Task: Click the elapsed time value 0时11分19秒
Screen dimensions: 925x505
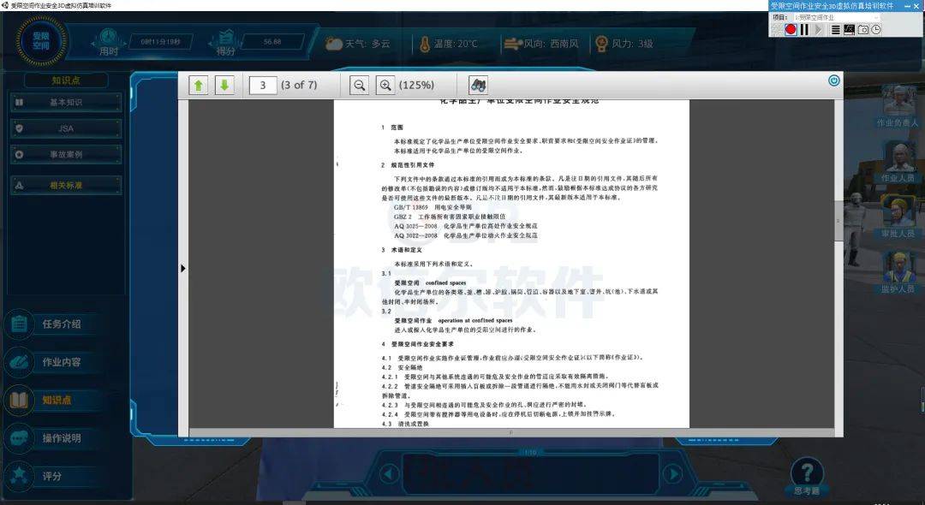Action: point(160,42)
